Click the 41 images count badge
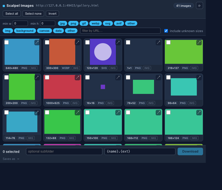This screenshot has width=222, height=190. click(184, 6)
